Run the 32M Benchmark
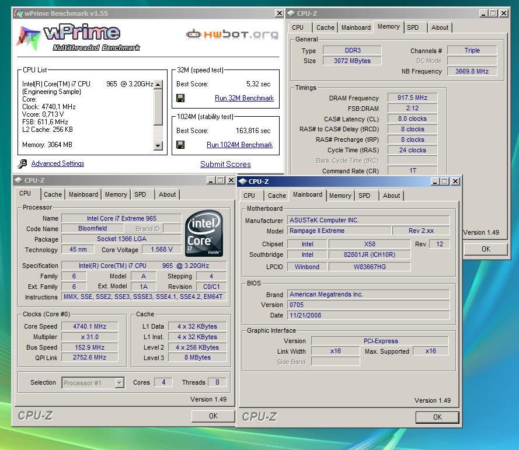The image size is (519, 450). [x=244, y=98]
